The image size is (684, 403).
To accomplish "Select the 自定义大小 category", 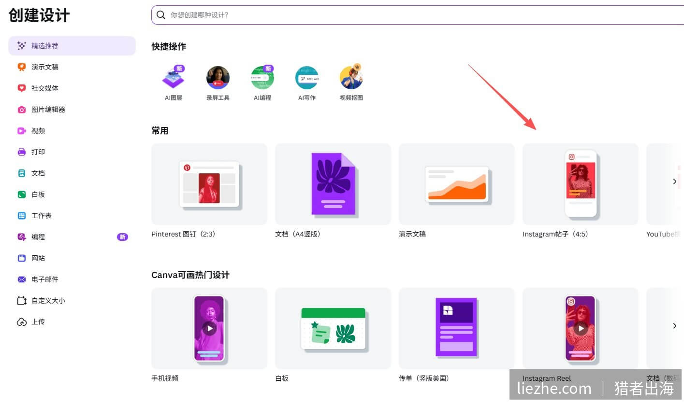I will [72, 301].
